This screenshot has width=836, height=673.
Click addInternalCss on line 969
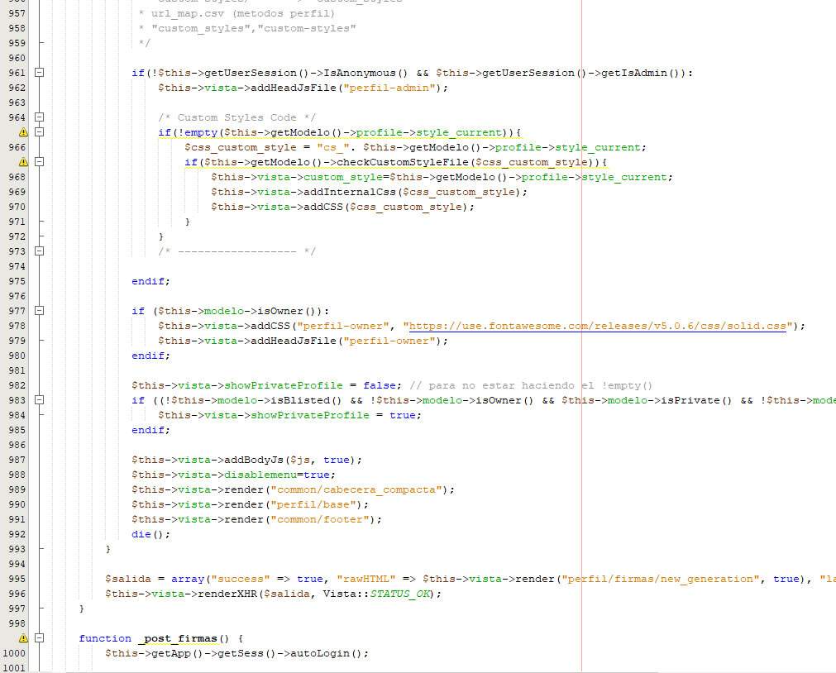350,192
